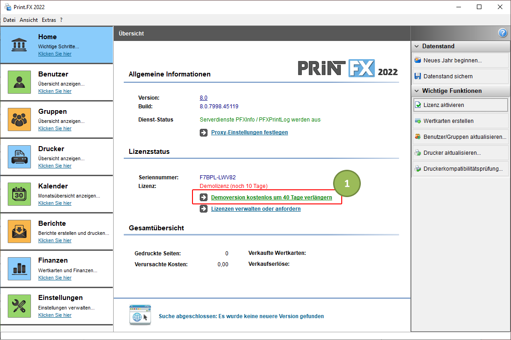Click 'Klicken Sie hier' under Home
The image size is (511, 340).
[x=55, y=54]
